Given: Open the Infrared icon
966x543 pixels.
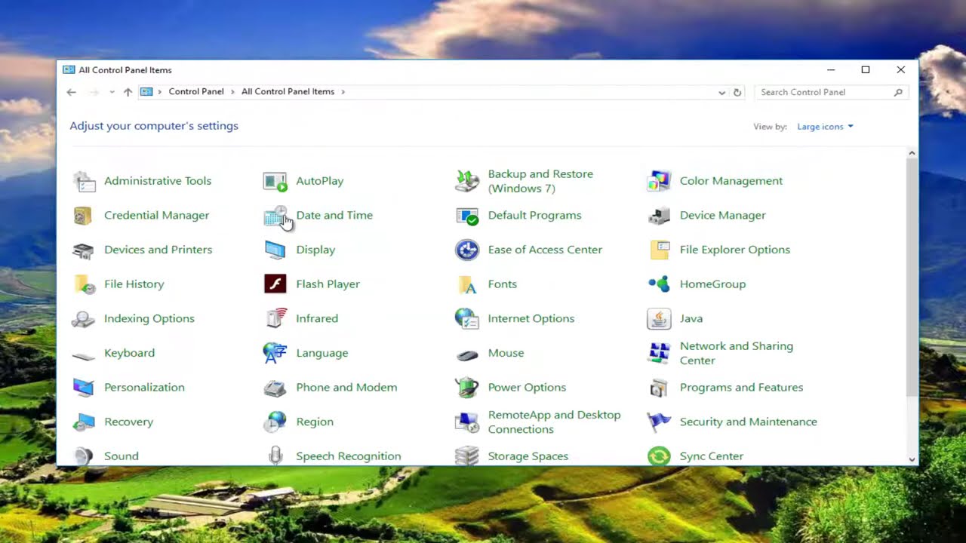Looking at the screenshot, I should pos(275,318).
